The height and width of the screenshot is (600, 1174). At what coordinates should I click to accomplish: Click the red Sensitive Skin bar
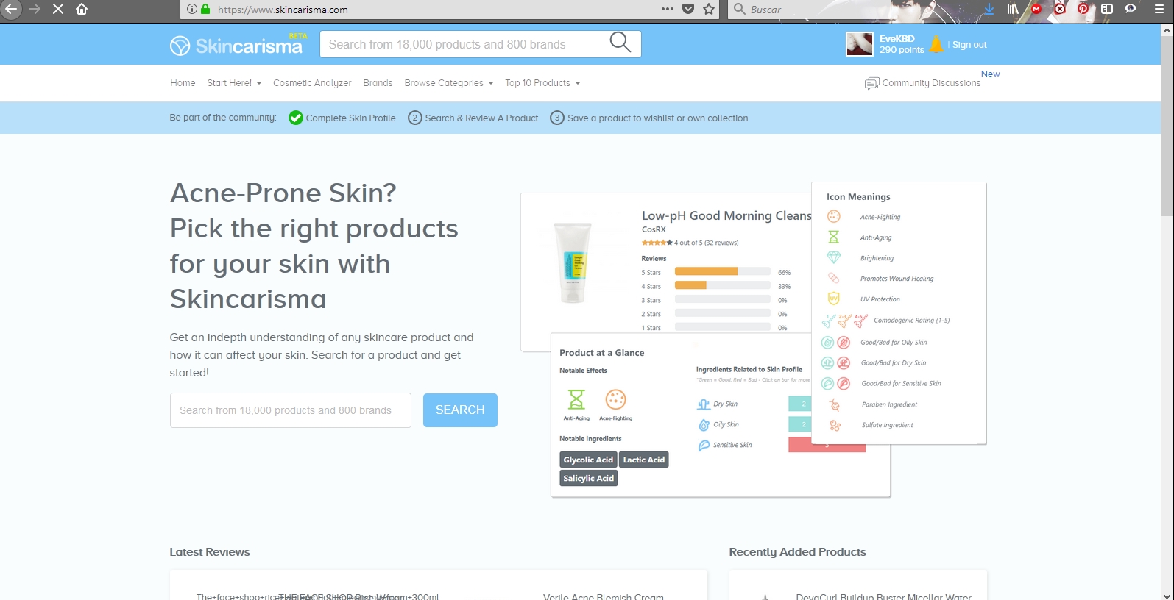(x=827, y=445)
